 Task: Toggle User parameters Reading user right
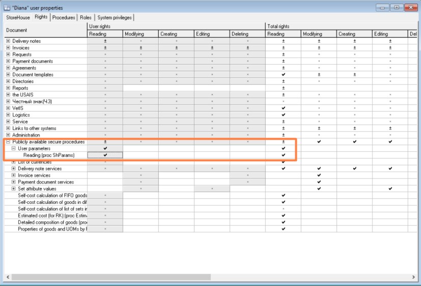point(105,148)
